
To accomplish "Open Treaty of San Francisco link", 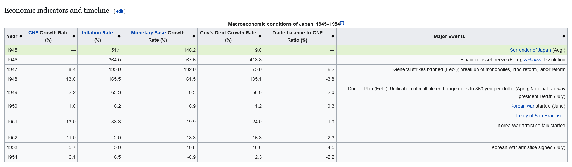I will pos(540,116).
